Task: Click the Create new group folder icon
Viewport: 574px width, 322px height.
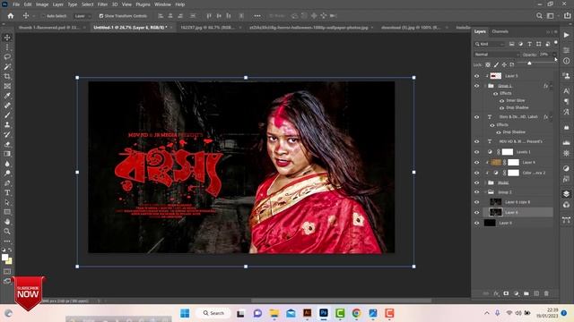Action: (526, 293)
